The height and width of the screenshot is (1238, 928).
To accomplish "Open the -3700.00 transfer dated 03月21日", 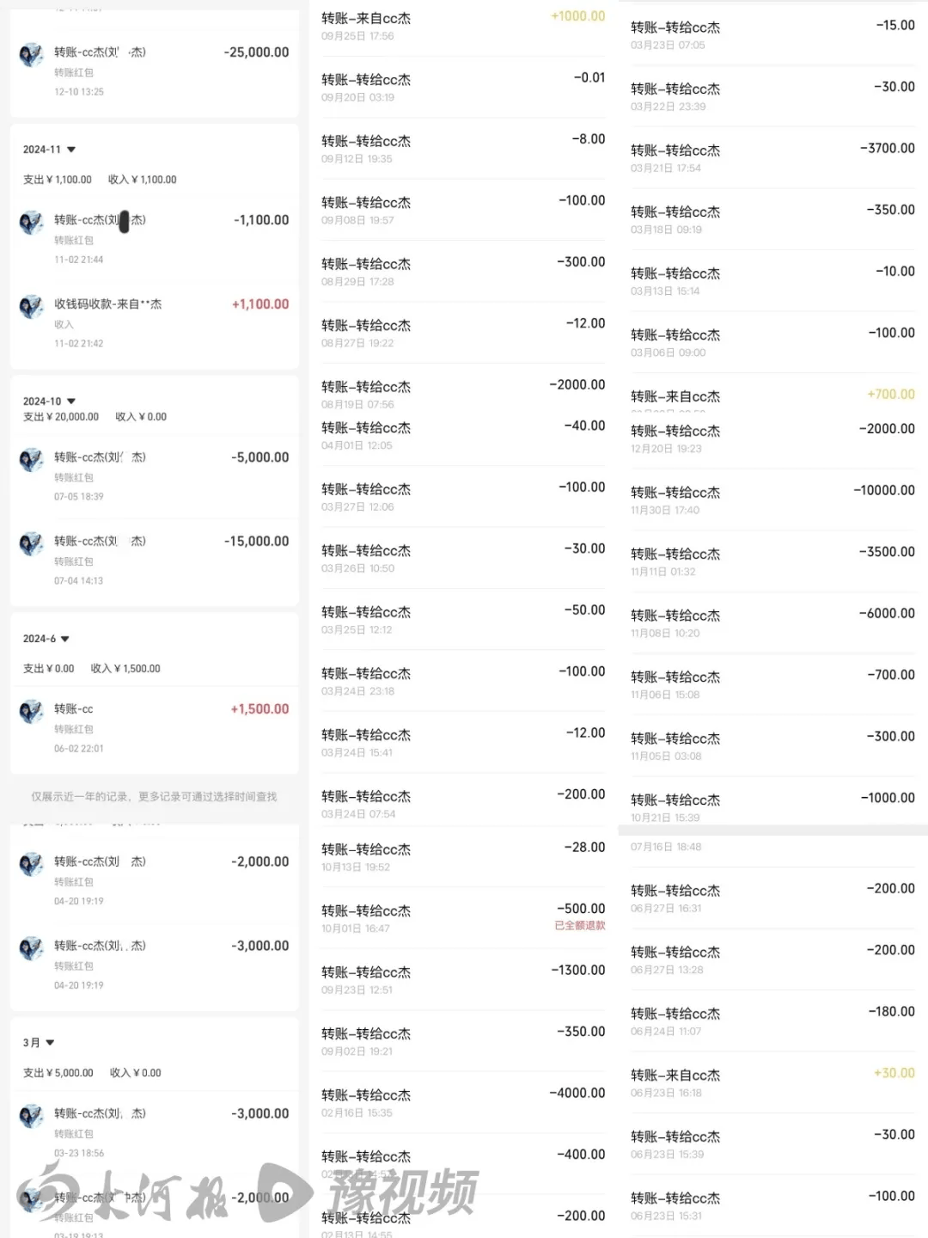I will (772, 158).
